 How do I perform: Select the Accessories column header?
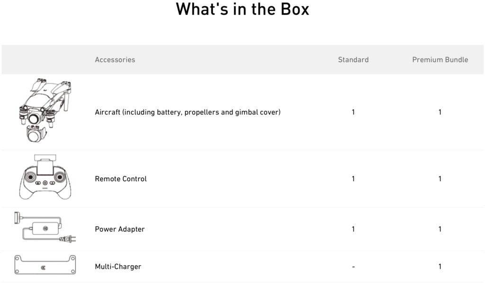click(x=115, y=60)
